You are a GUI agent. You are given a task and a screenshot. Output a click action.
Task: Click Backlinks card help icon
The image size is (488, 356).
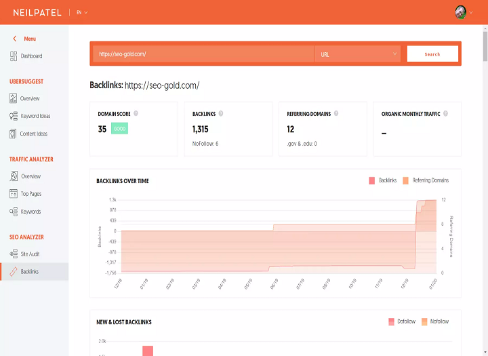click(221, 113)
